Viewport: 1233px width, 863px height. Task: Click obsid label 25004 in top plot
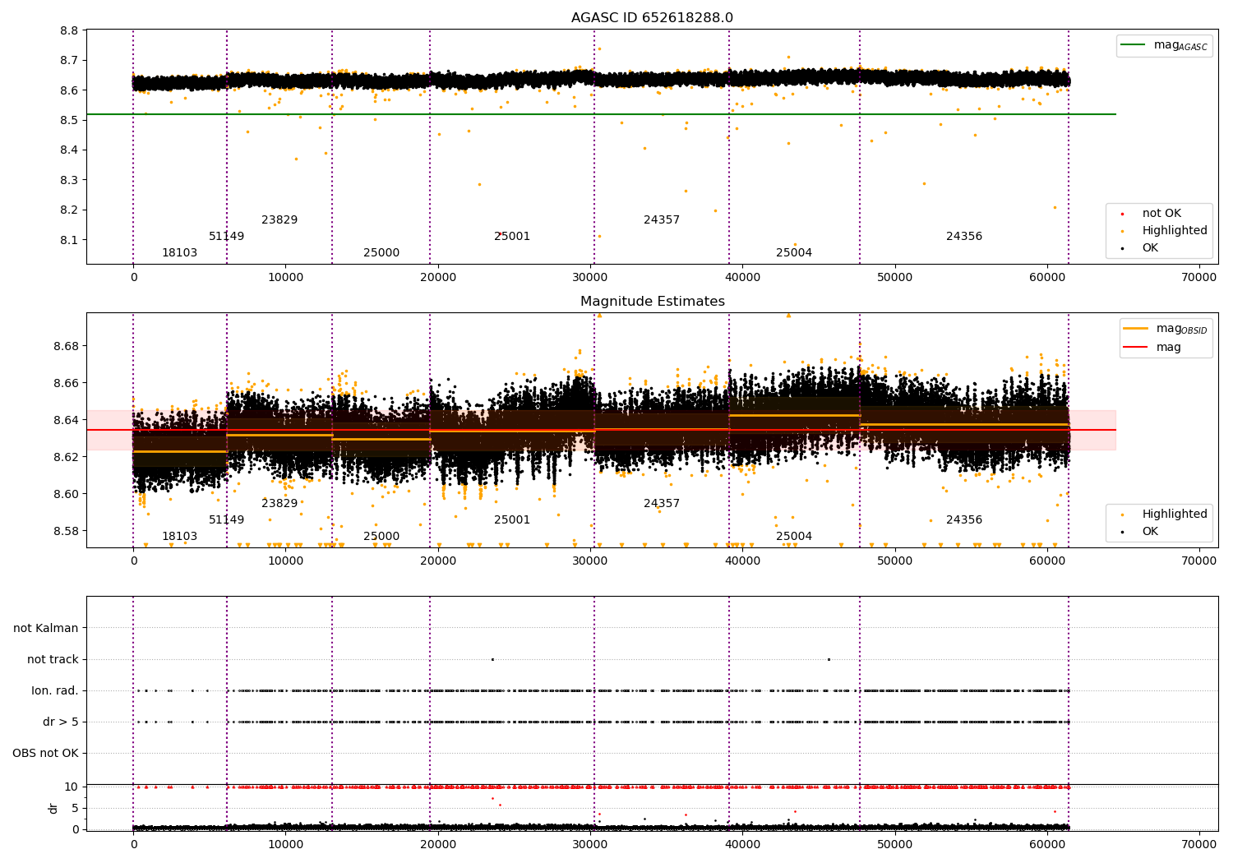coord(794,253)
